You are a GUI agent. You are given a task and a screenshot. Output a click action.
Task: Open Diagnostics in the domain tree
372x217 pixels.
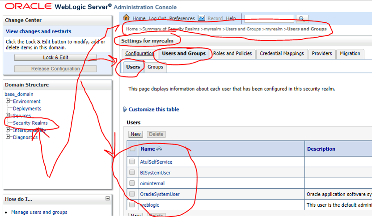click(25, 137)
